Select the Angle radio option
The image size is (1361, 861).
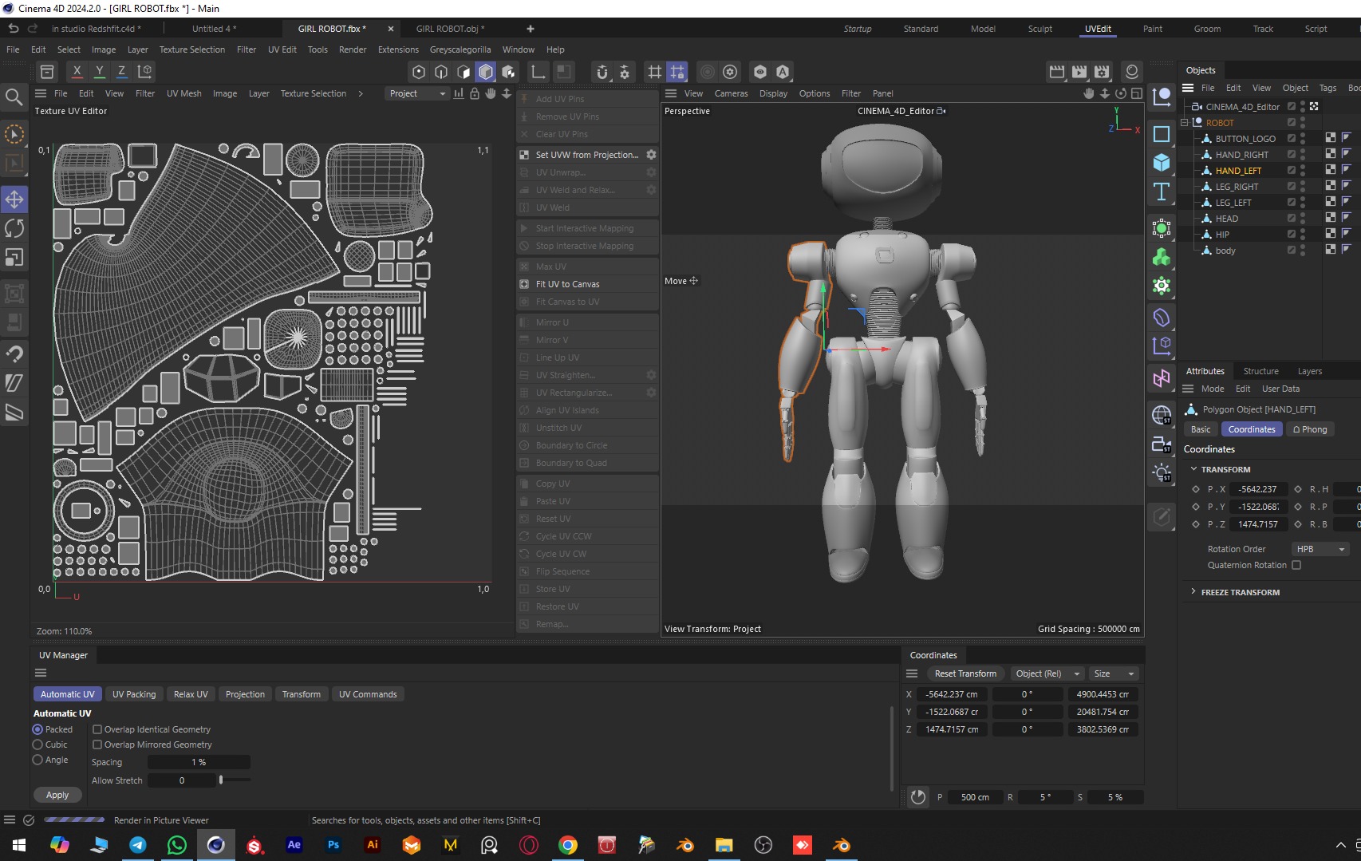pos(37,760)
